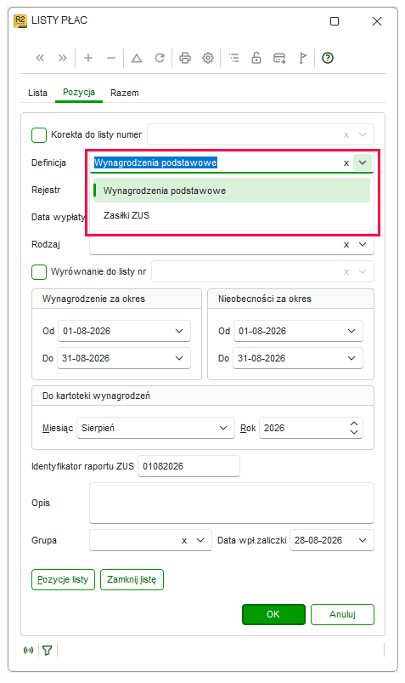This screenshot has width=405, height=683.
Task: Switch to the Razem tab
Action: [125, 93]
